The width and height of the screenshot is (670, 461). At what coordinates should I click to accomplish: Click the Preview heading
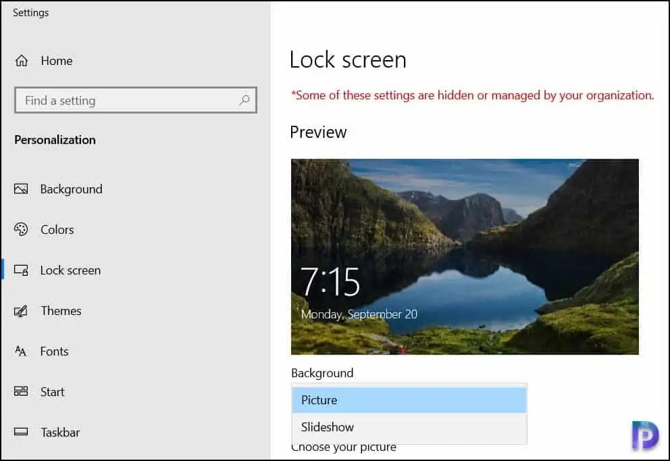(318, 132)
